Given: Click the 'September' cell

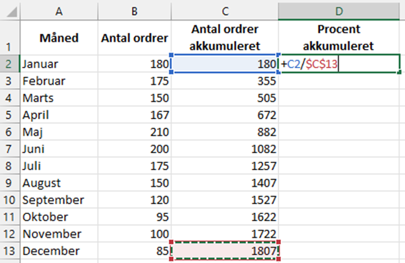Looking at the screenshot, I should pyautogui.click(x=59, y=200).
